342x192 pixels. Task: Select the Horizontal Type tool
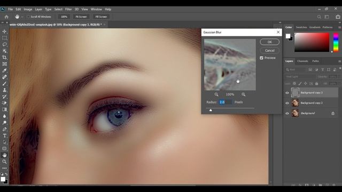point(4,135)
